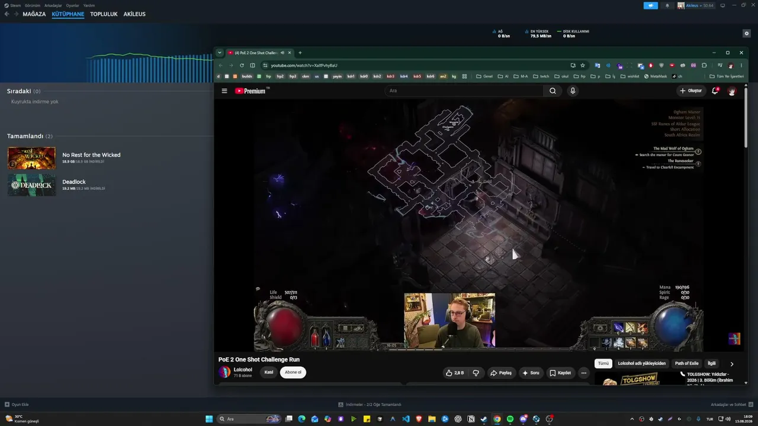The image size is (758, 426).
Task: Open Windows Start menu
Action: [209, 419]
